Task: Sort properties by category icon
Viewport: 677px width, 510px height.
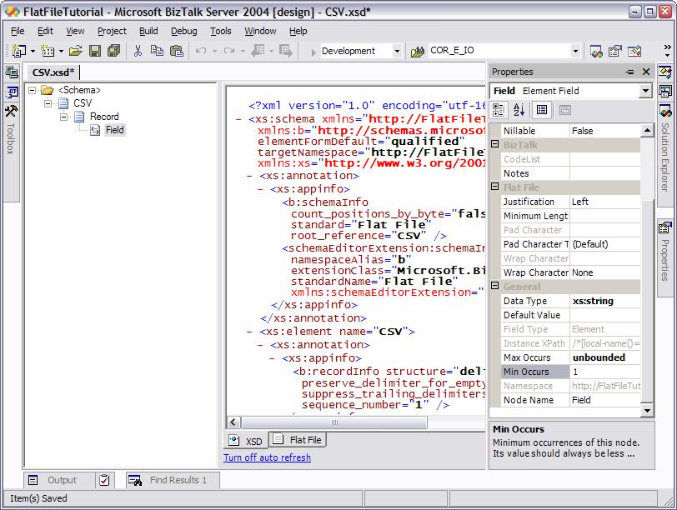Action: tap(499, 110)
